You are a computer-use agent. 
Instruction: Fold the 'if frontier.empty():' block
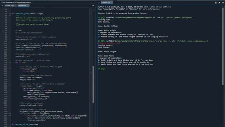(x=10, y=69)
